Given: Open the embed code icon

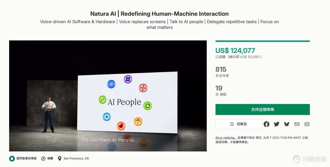Looking at the screenshot, I should (307, 124).
